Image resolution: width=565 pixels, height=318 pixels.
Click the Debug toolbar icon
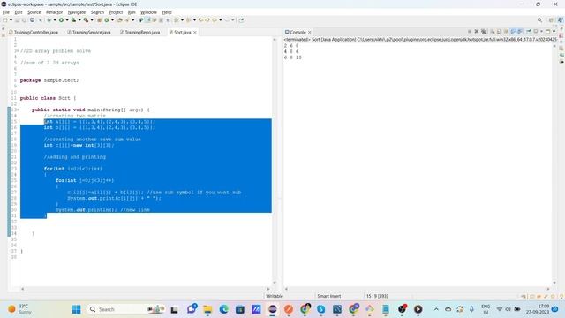[x=49, y=20]
